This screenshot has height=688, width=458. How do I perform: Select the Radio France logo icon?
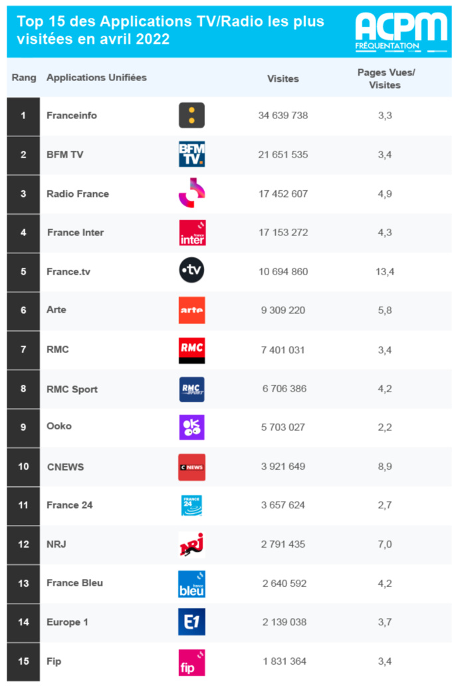191,193
